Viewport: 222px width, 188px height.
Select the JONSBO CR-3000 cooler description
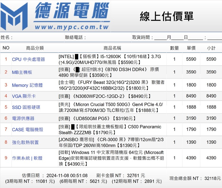tap(111, 142)
